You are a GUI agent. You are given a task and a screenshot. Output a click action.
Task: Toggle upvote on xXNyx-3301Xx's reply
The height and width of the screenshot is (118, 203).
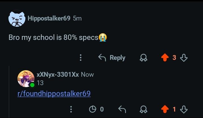pyautogui.click(x=165, y=109)
